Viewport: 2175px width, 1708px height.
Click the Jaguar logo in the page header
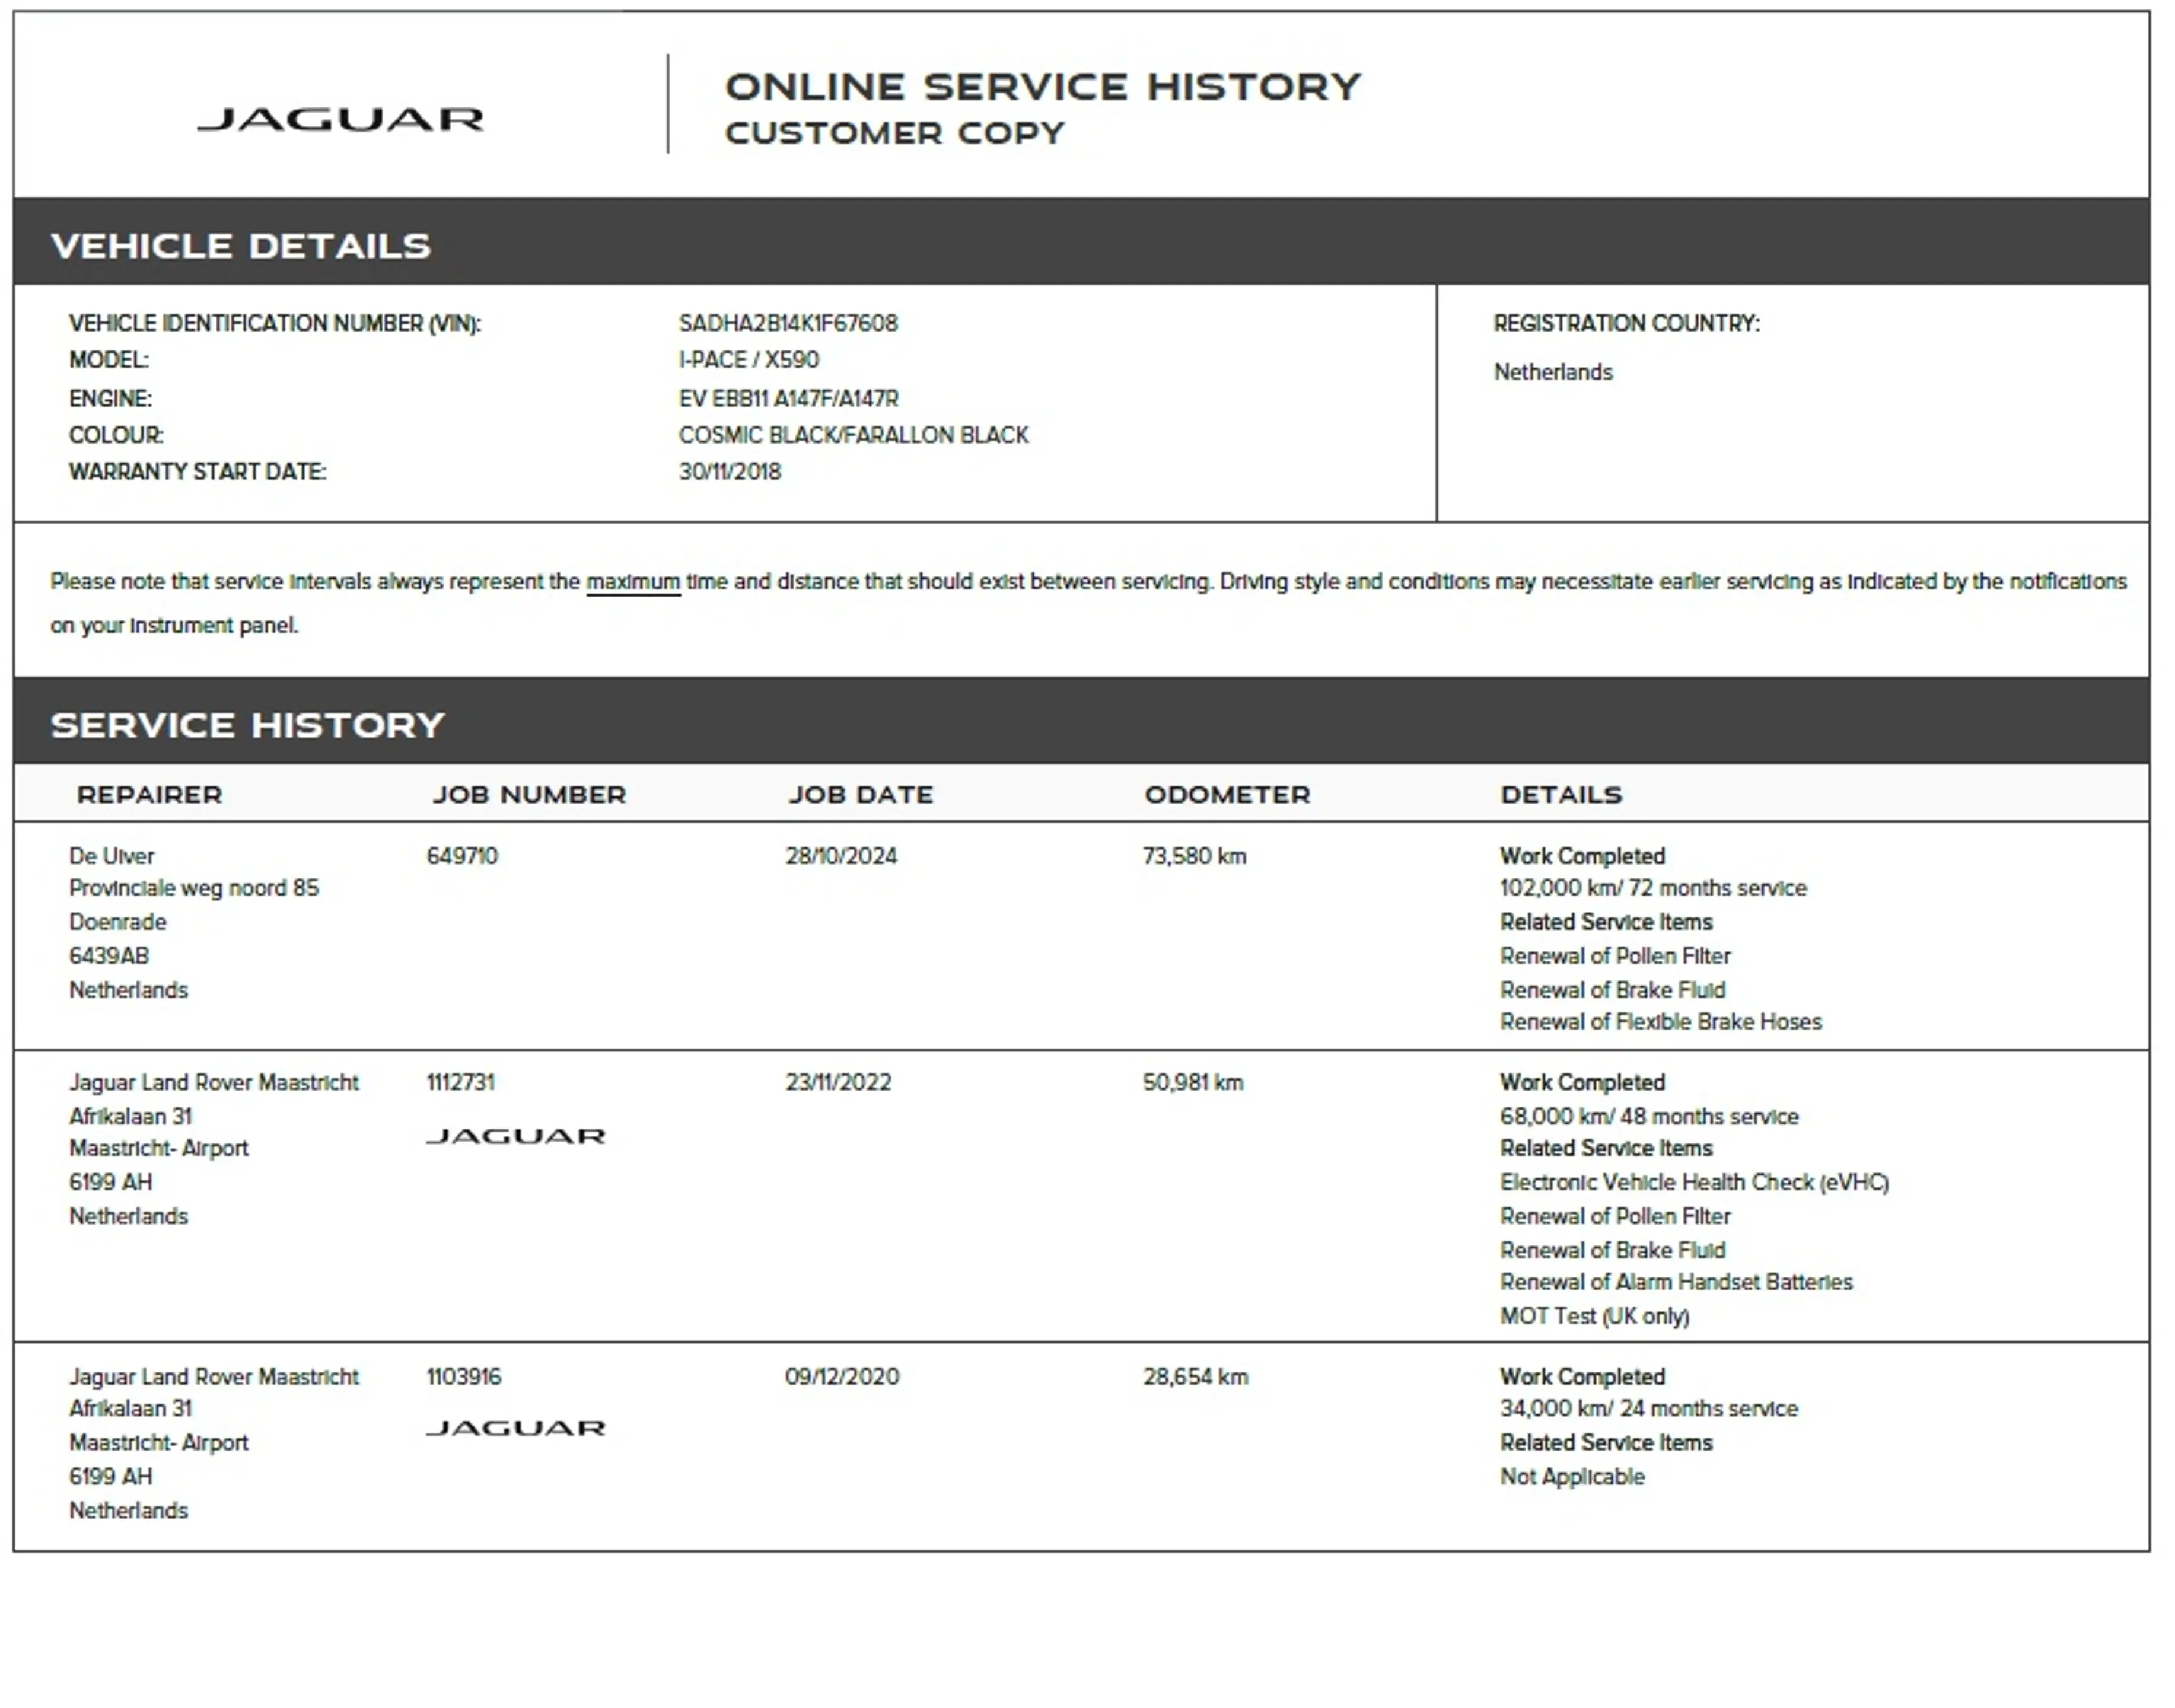[x=341, y=120]
